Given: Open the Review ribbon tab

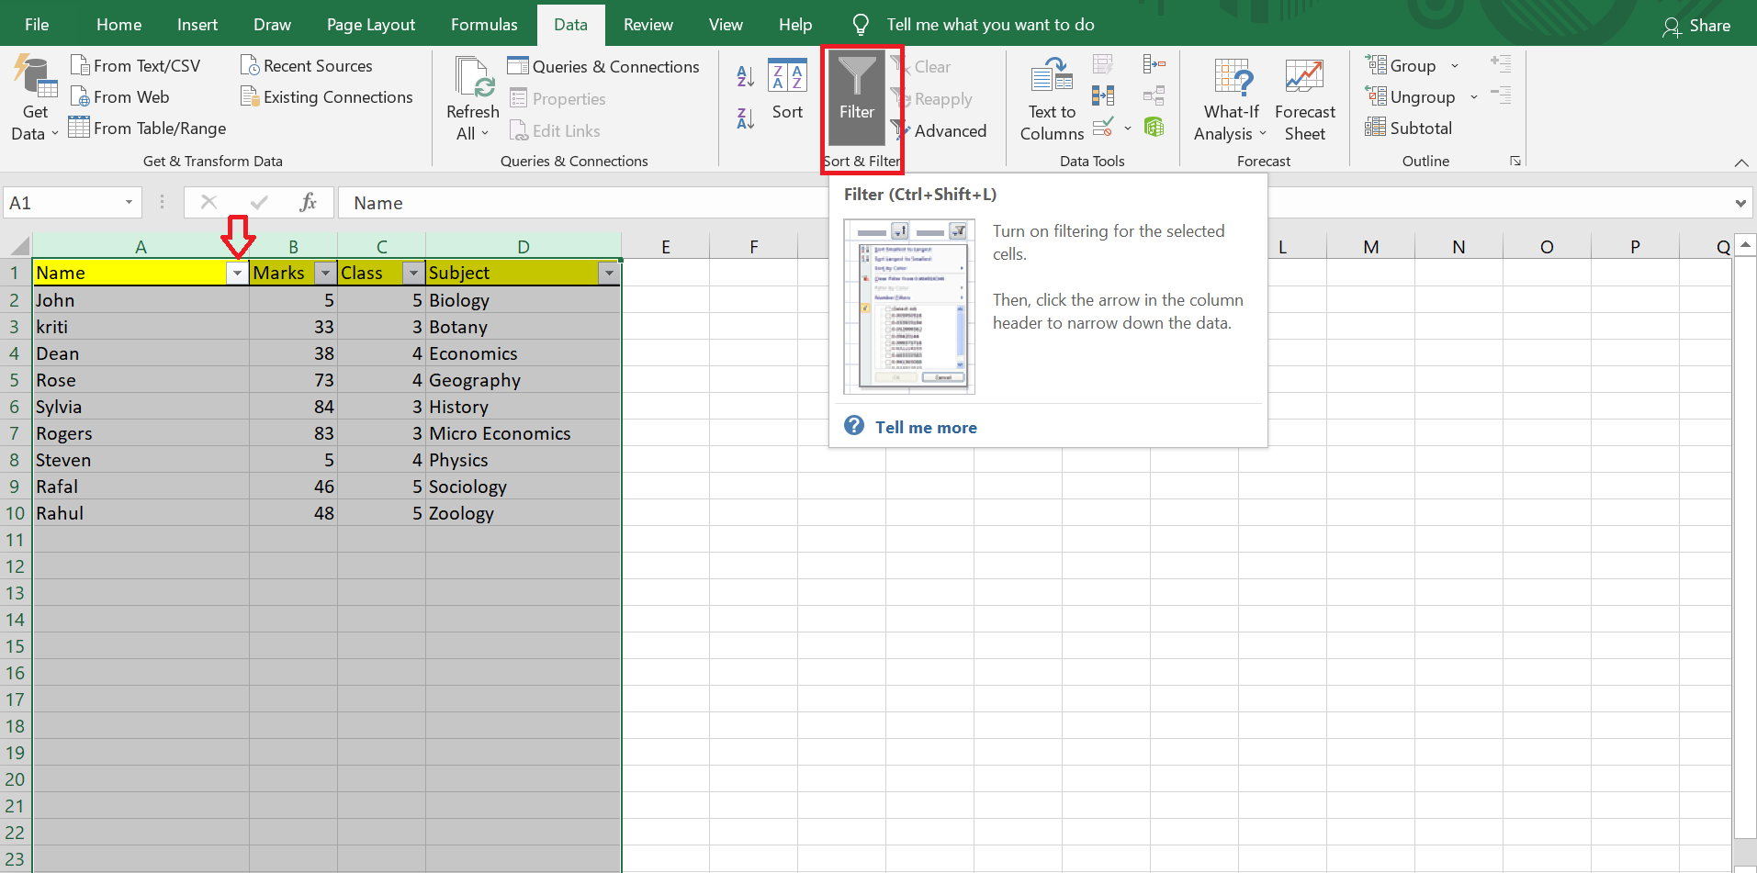Looking at the screenshot, I should tap(648, 24).
